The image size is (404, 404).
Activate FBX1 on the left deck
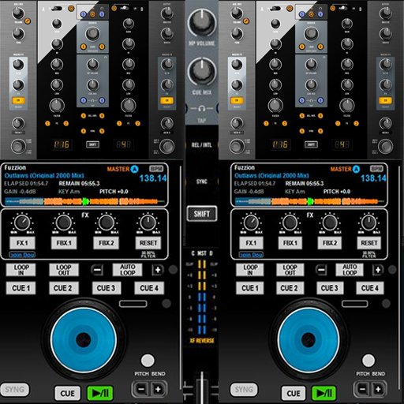[x=64, y=243]
